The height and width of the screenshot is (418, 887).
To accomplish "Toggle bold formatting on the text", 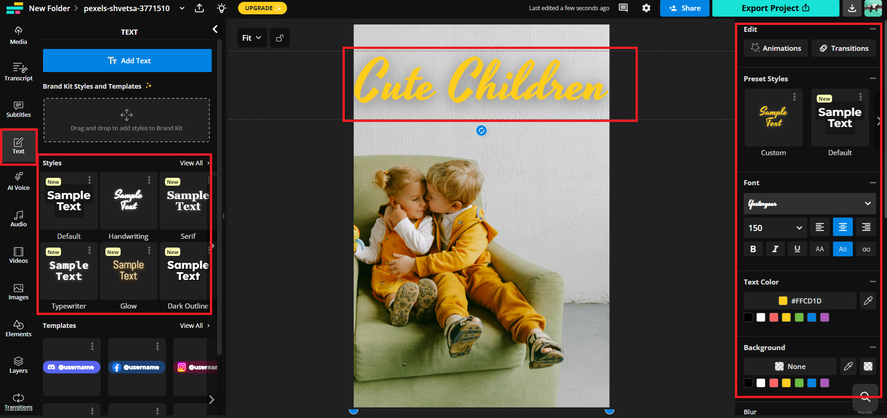I will [x=752, y=249].
